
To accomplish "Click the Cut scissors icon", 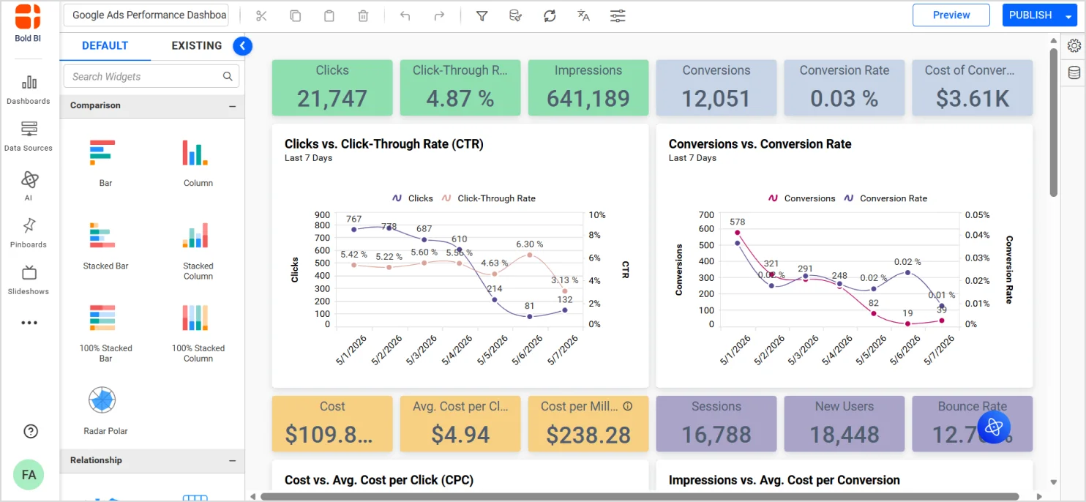I will [261, 15].
